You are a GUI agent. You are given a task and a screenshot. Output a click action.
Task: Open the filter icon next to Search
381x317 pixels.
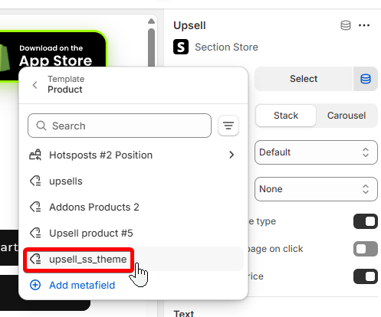pyautogui.click(x=228, y=126)
